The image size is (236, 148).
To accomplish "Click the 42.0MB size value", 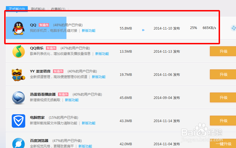I will pos(126,144).
